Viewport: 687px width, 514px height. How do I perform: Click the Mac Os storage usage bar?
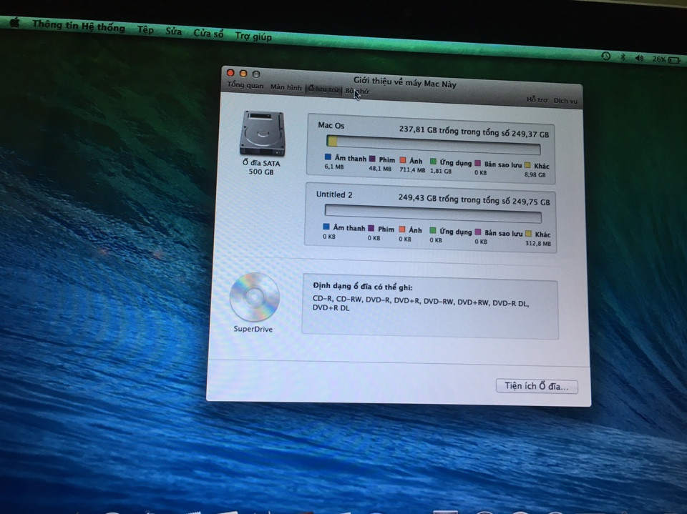point(434,145)
